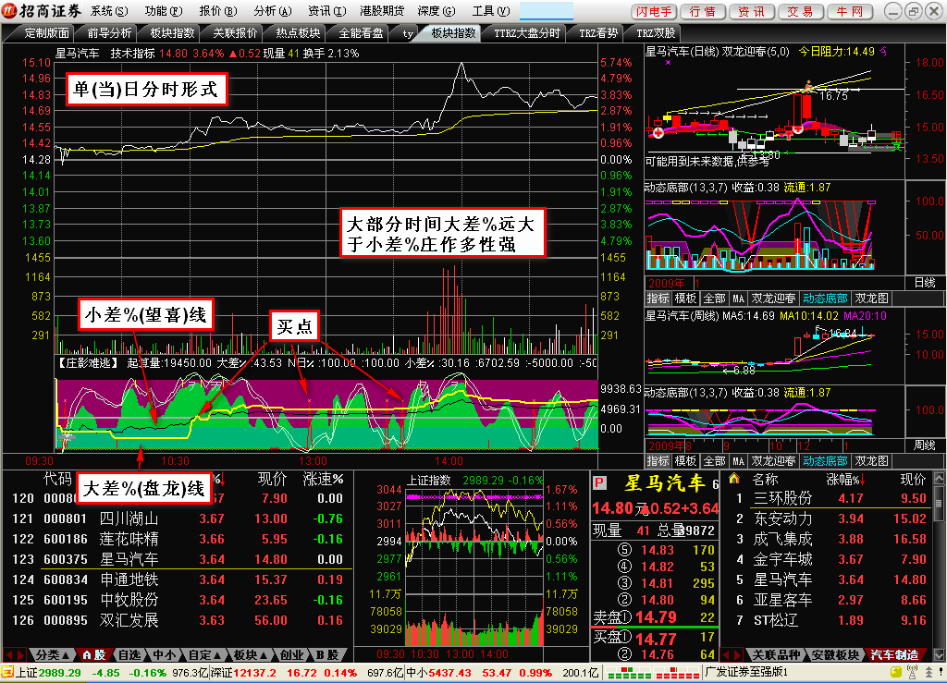Open the 功能(F) menu

point(164,11)
